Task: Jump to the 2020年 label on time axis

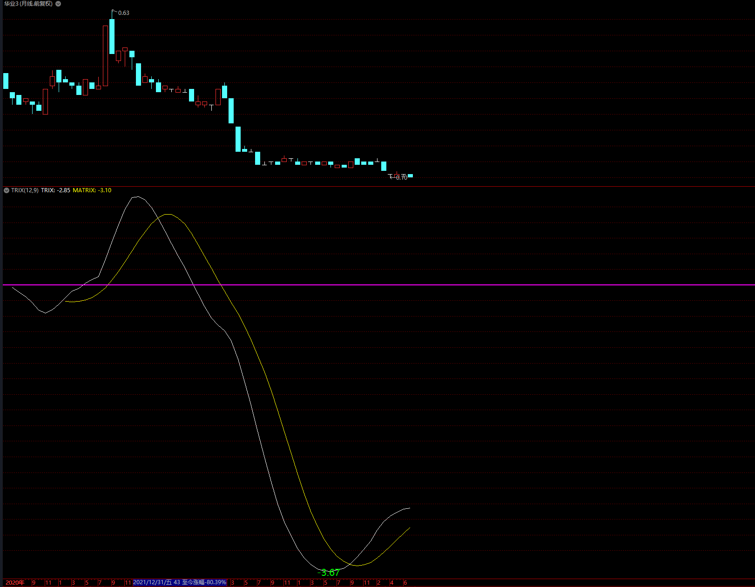Action: [15, 583]
